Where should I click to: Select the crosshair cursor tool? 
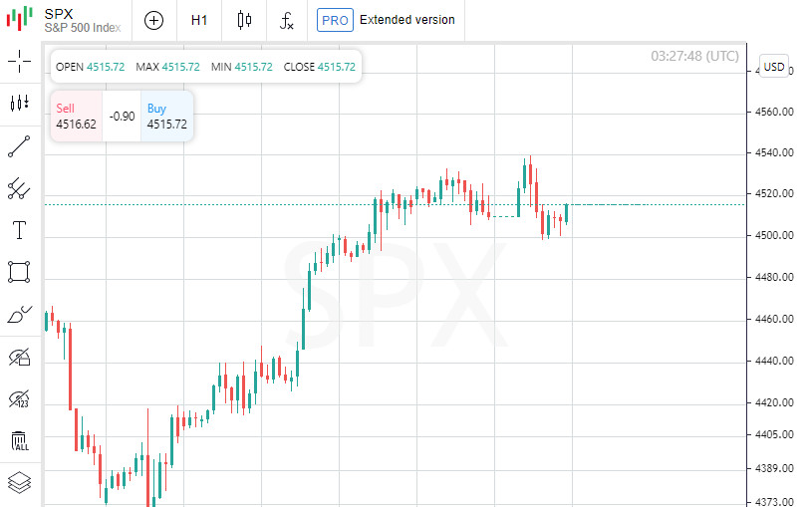19,61
